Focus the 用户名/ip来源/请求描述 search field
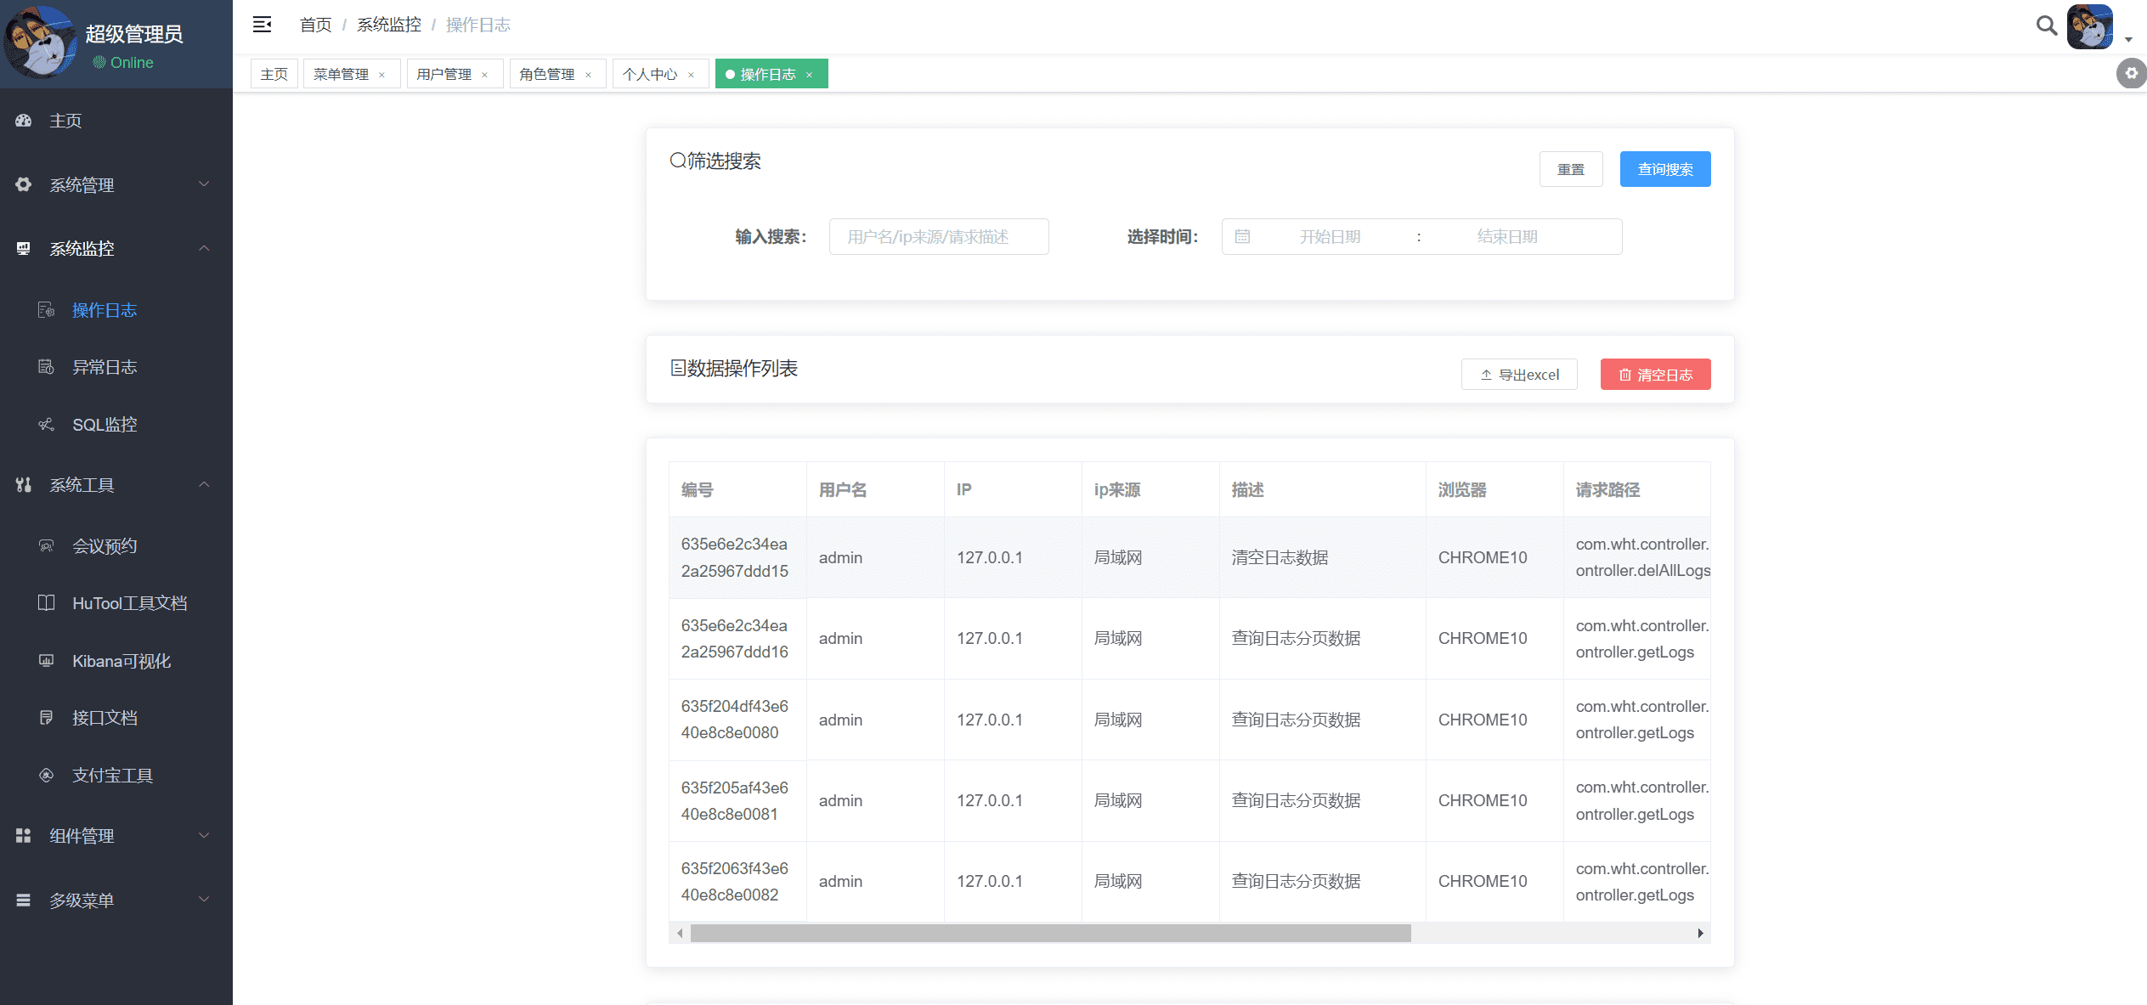Image resolution: width=2147 pixels, height=1005 pixels. pyautogui.click(x=939, y=236)
